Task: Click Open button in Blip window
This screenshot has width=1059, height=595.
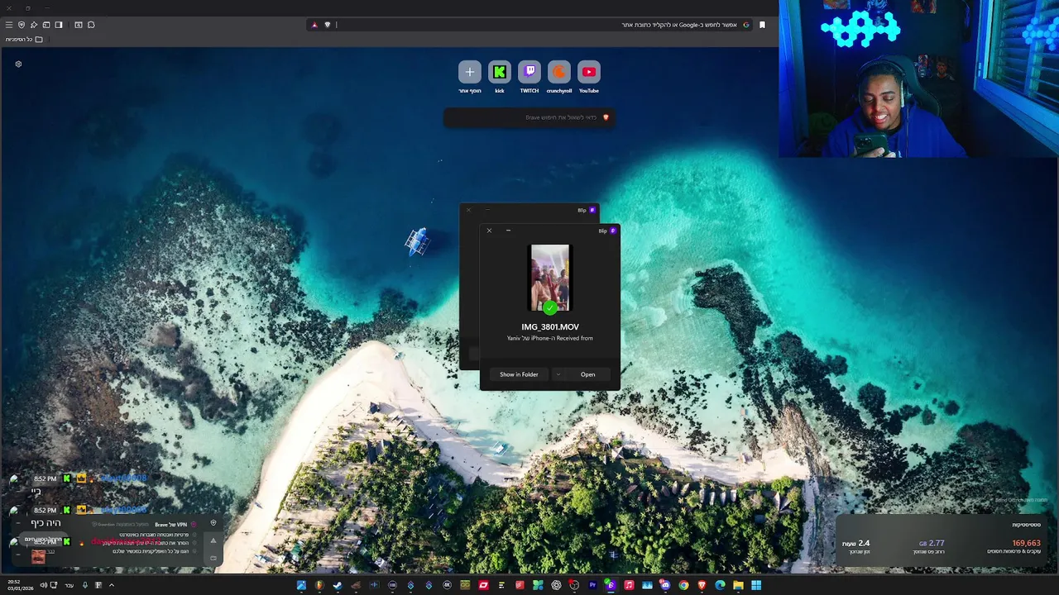Action: tap(587, 374)
